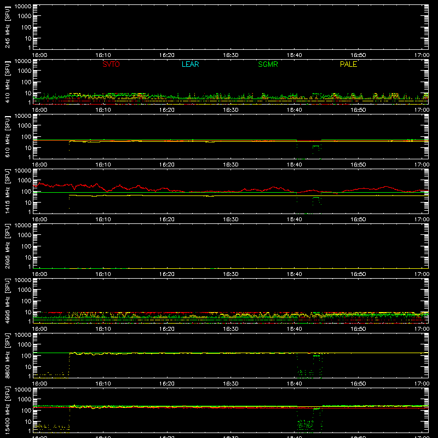
Task: Click the 16:00 time label of 8800 MHz panel
Action: [39, 384]
